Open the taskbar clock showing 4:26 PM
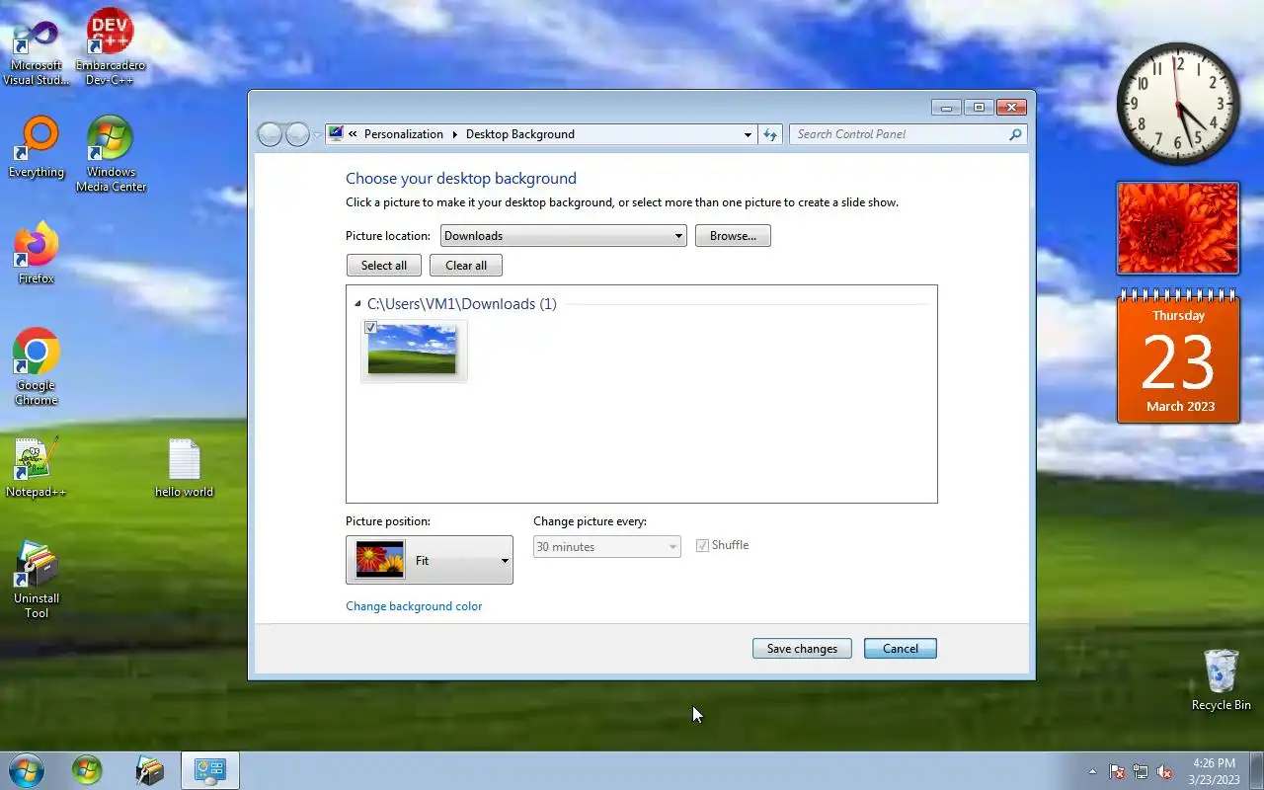The height and width of the screenshot is (790, 1264). [x=1214, y=771]
